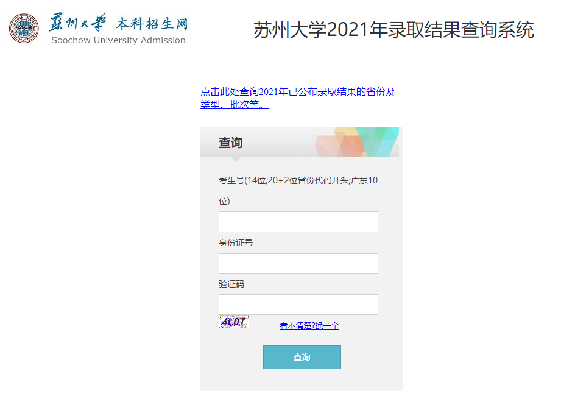The height and width of the screenshot is (401, 561).
Task: Click the 位) continuation of candidate number label
Action: (224, 201)
